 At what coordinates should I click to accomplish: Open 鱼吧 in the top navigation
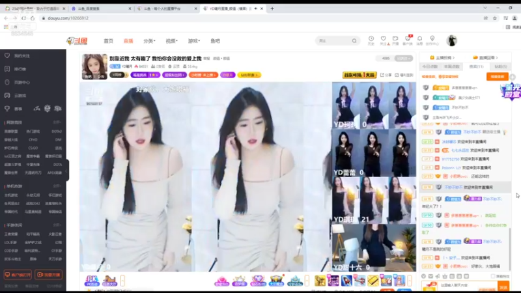point(215,41)
